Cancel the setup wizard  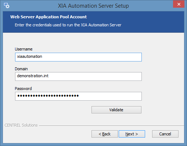pos(165,134)
